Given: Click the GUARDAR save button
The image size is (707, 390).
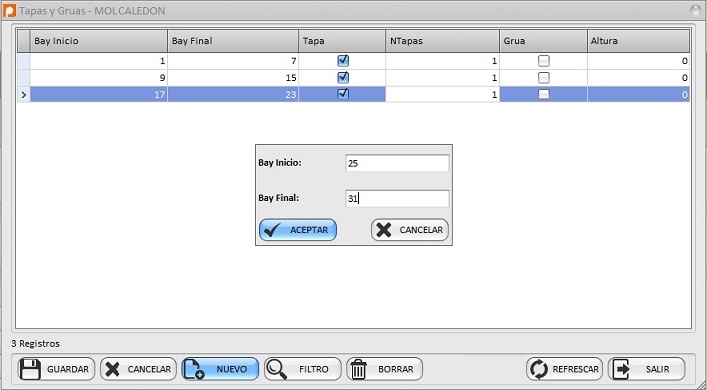Looking at the screenshot, I should tap(56, 369).
